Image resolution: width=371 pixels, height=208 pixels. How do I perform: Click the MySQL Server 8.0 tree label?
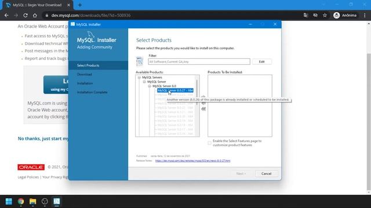(164, 86)
